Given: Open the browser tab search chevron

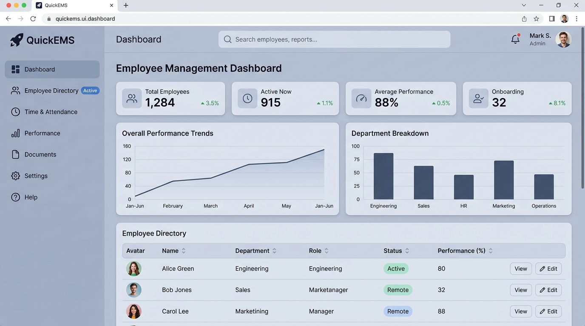Looking at the screenshot, I should coord(524,6).
